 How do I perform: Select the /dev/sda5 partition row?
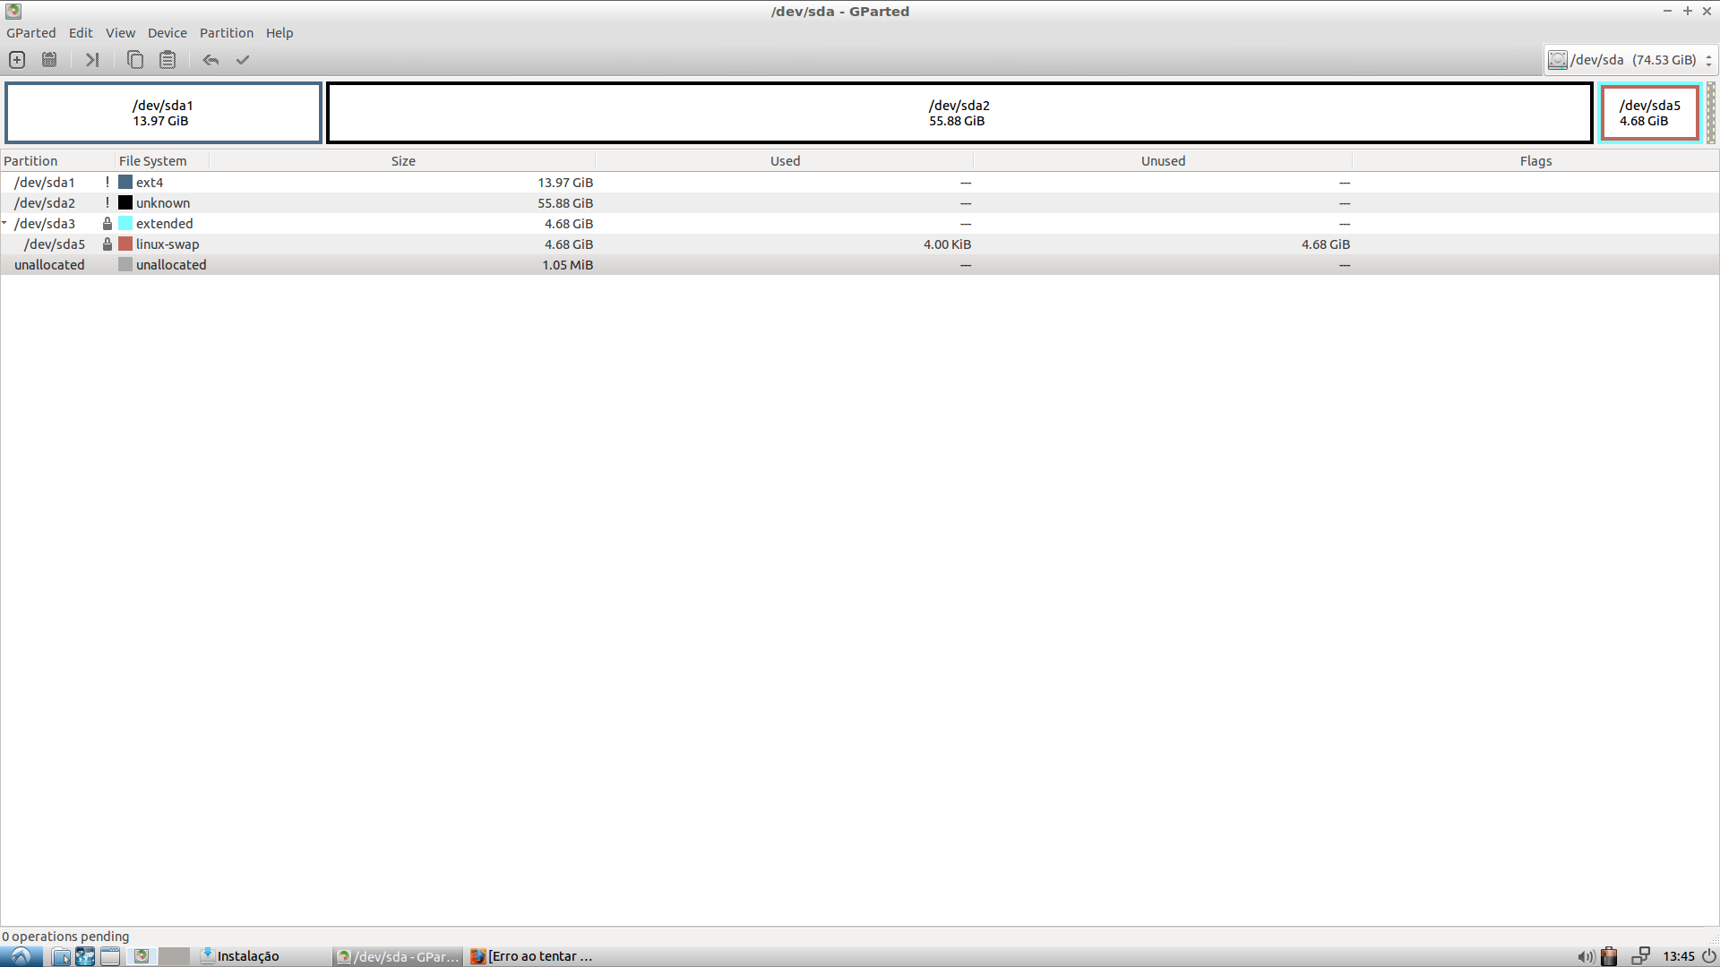click(860, 244)
